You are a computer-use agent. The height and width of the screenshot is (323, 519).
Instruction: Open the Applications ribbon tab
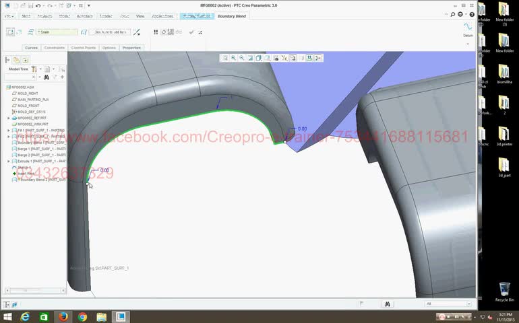pyautogui.click(x=162, y=16)
